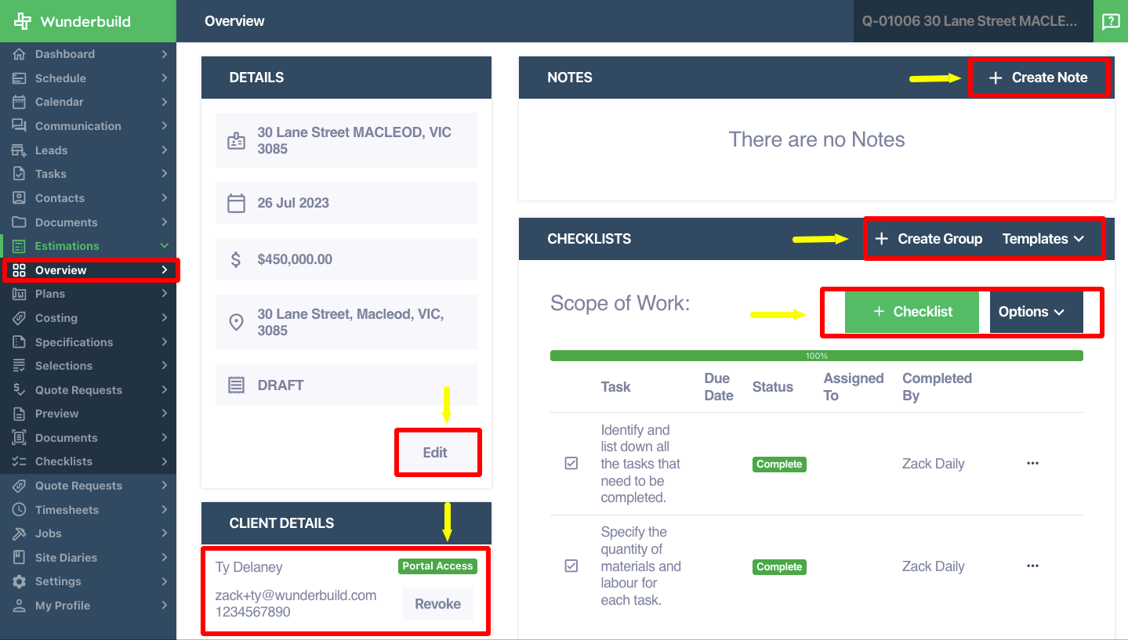The width and height of the screenshot is (1128, 640).
Task: Open the Options dropdown for Scope of Work
Action: (1036, 312)
